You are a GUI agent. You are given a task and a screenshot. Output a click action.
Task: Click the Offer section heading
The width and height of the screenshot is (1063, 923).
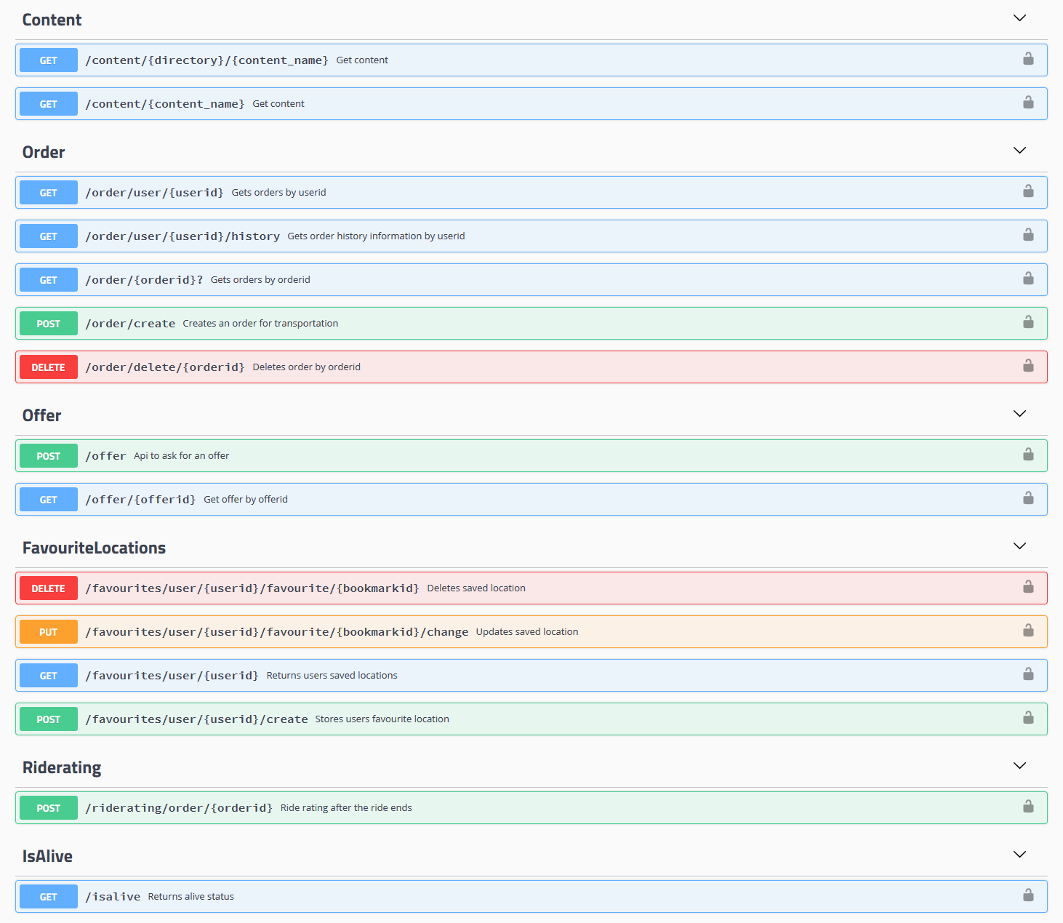(x=41, y=415)
